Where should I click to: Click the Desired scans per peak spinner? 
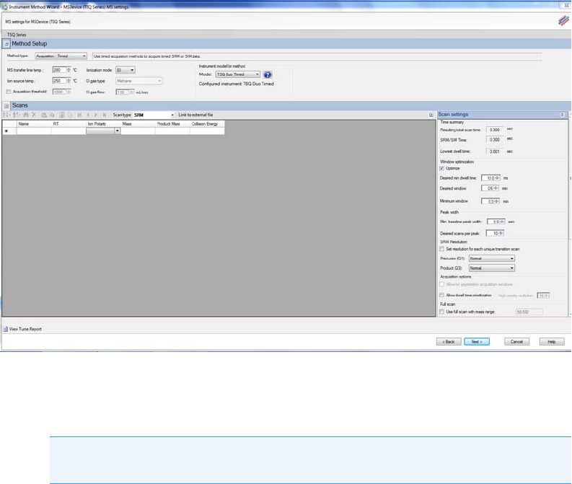tap(501, 234)
